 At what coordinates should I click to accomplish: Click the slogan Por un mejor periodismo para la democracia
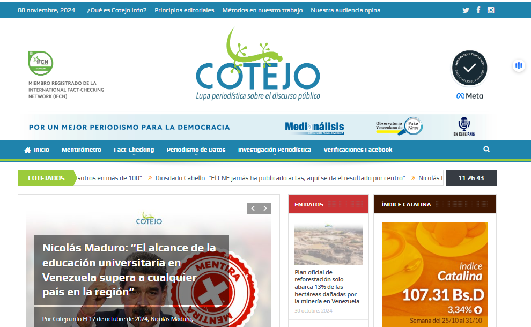129,127
